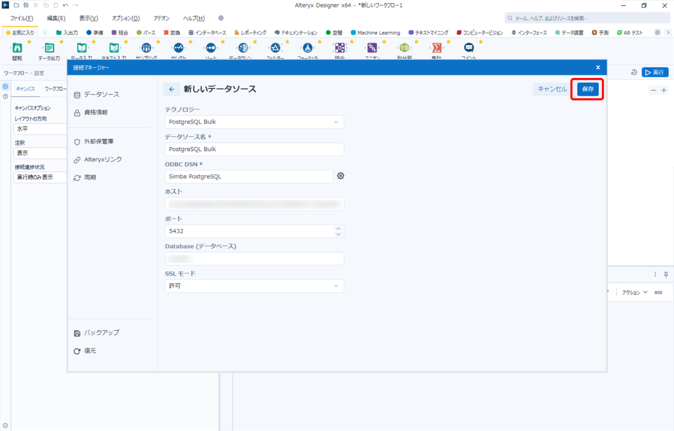Switch to the レポーティング tool category
This screenshot has height=431, width=674.
(250, 33)
